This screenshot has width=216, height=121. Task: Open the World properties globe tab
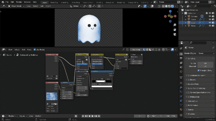[181, 72]
